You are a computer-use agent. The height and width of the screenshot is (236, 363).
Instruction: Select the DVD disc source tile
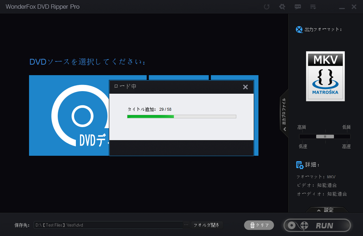point(69,115)
